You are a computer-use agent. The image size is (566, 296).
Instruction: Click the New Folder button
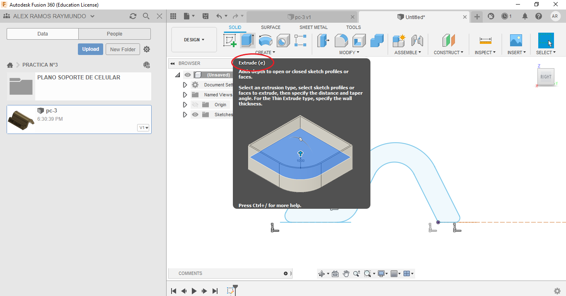123,49
